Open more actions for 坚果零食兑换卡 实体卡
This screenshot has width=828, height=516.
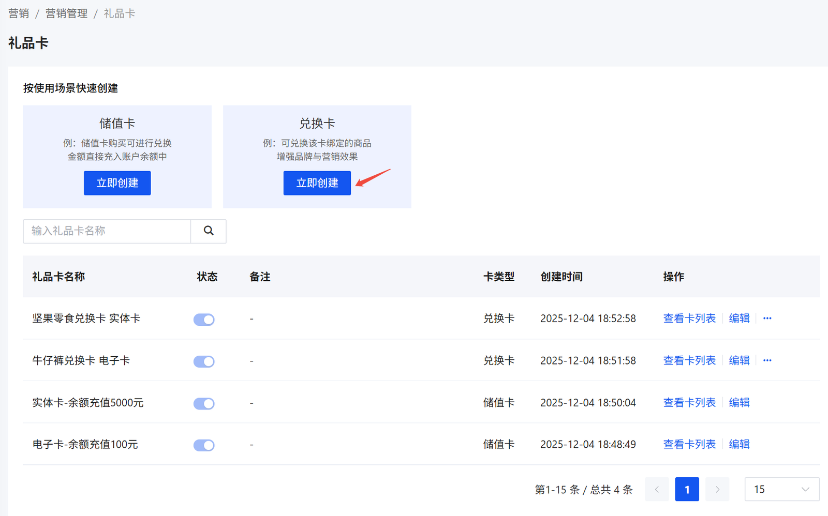(767, 318)
